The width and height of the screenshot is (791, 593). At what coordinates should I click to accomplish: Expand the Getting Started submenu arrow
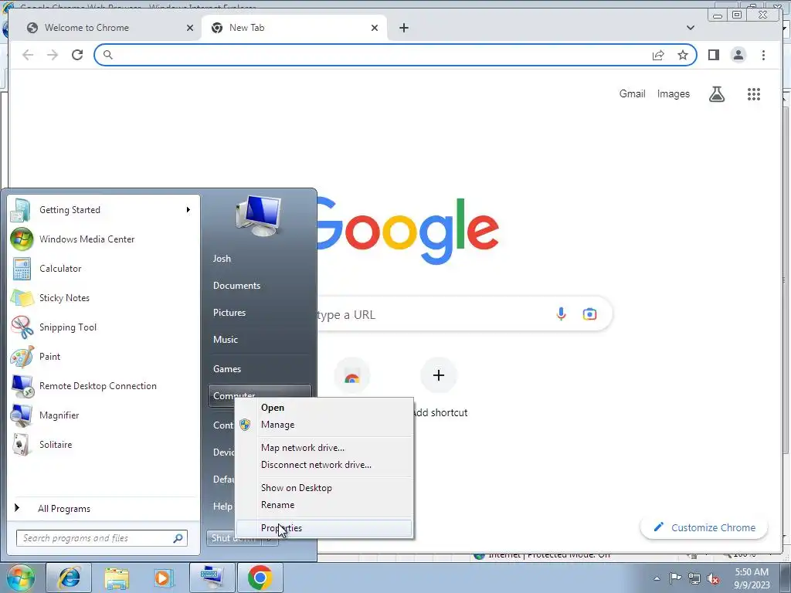tap(188, 210)
